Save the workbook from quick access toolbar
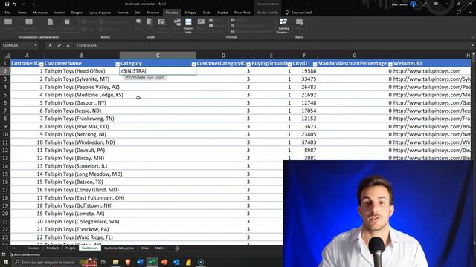The height and width of the screenshot is (267, 476). click(x=7, y=4)
